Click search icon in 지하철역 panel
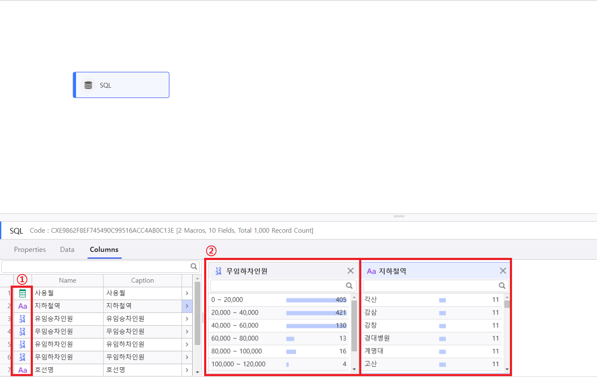Image resolution: width=597 pixels, height=377 pixels. point(502,286)
